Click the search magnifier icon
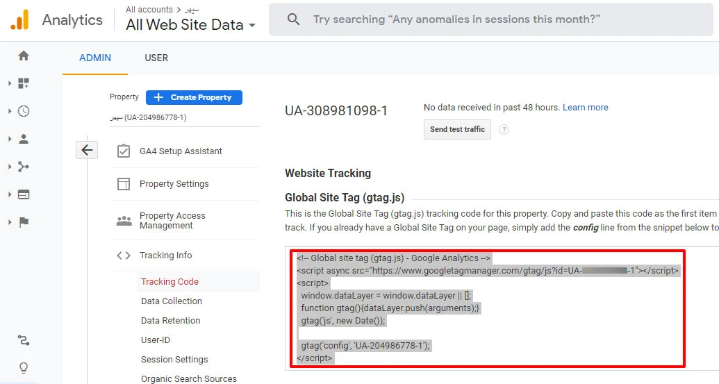The height and width of the screenshot is (384, 719). click(x=293, y=19)
